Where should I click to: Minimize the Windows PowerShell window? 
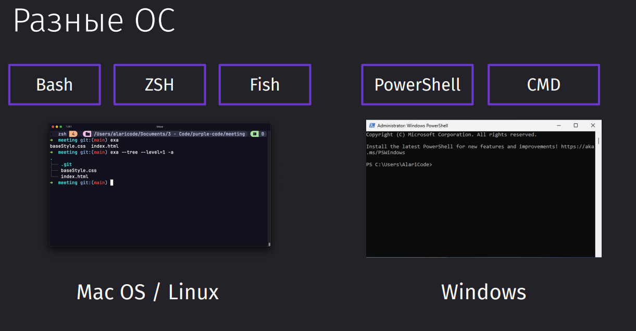coord(558,125)
